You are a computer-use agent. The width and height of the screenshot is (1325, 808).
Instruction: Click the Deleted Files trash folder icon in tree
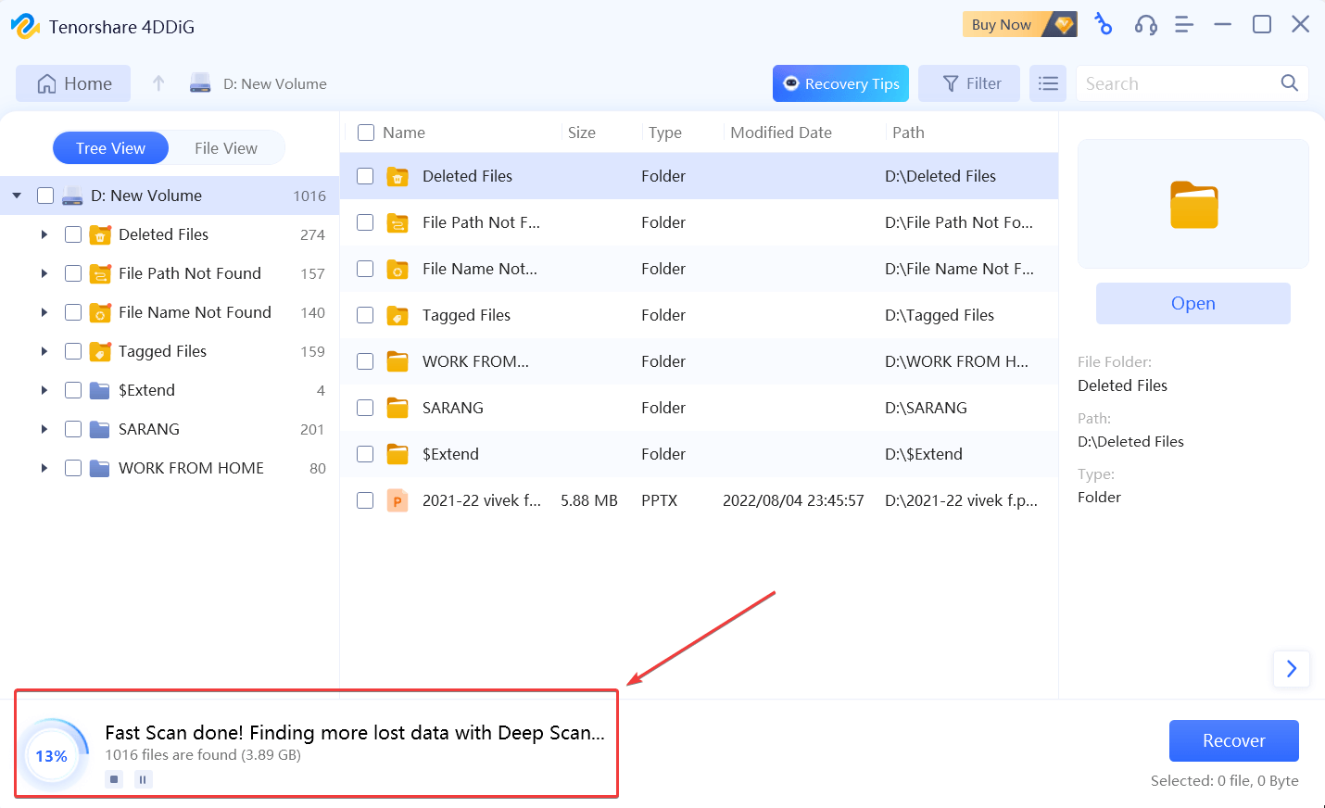(100, 234)
